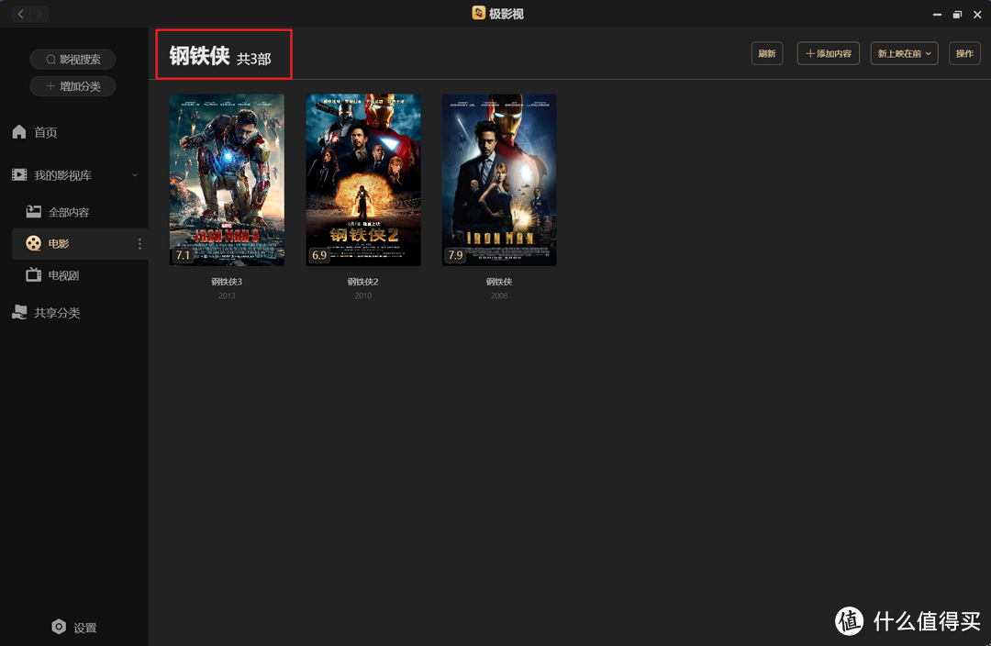Click the 7.1 rating badge
The width and height of the screenshot is (991, 646).
[x=183, y=255]
